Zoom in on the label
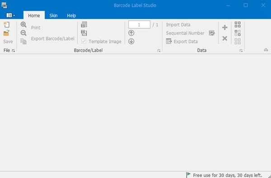This screenshot has width=271, height=178. 23,25
